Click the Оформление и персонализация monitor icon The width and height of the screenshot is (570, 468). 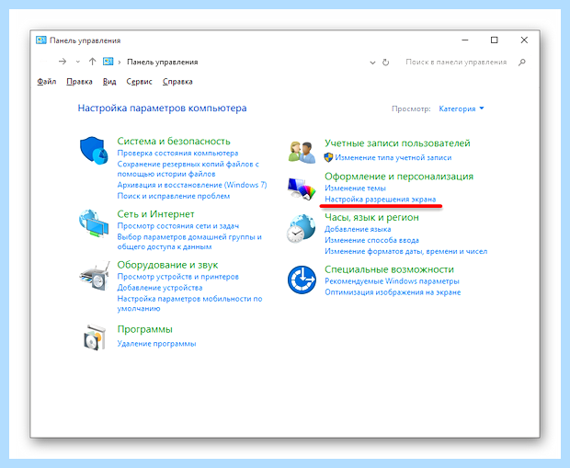coord(302,188)
